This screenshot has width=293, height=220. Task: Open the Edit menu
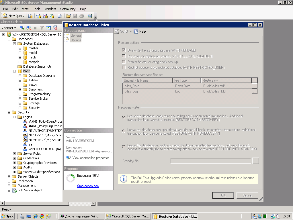click(15, 9)
